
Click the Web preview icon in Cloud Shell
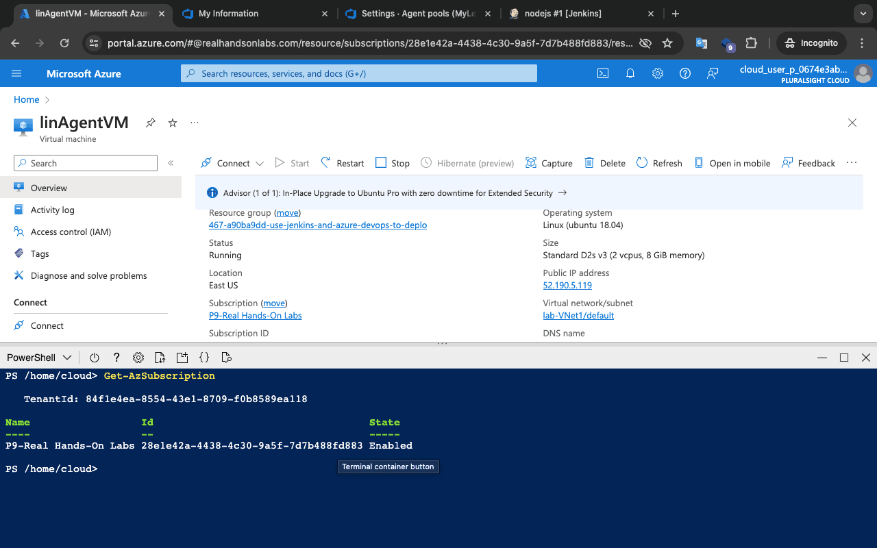click(226, 358)
